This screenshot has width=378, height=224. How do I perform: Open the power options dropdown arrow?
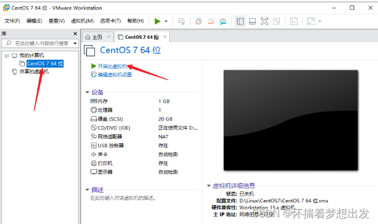tap(166, 22)
